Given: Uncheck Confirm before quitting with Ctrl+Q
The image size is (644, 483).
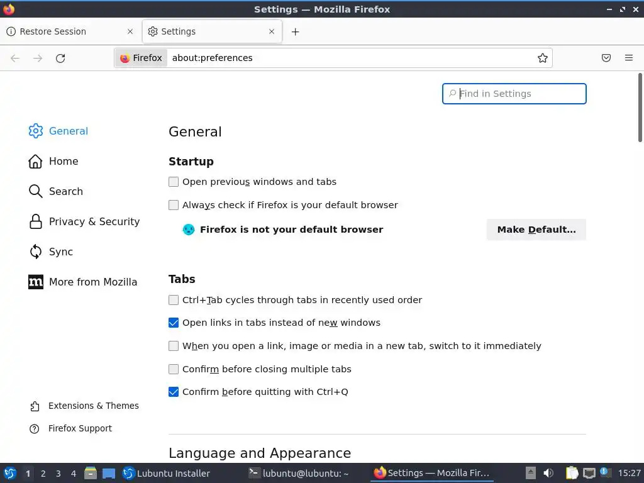Looking at the screenshot, I should [174, 392].
